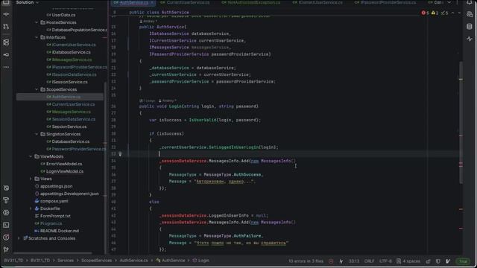477x268 pixels.
Task: Click the Trial license button
Action: coord(463,261)
